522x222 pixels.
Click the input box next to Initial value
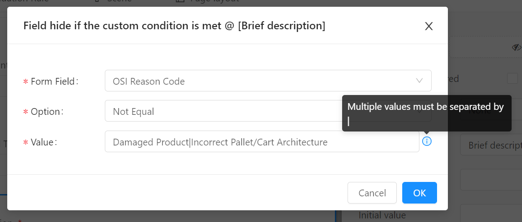pyautogui.click(x=491, y=213)
